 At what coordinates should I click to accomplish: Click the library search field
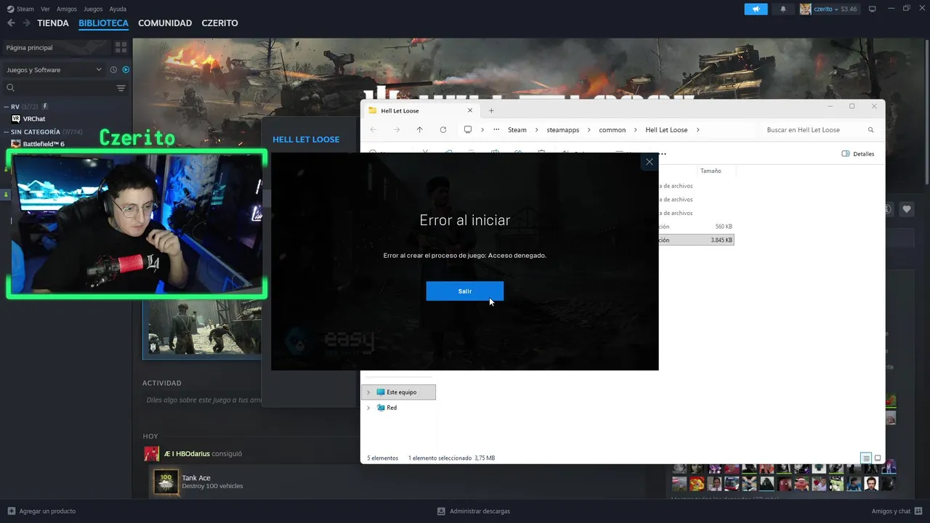click(x=60, y=88)
